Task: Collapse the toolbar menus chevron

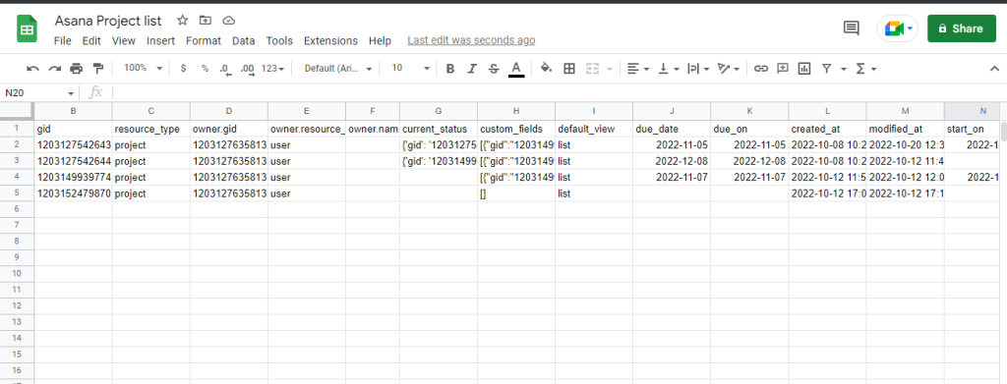Action: [995, 68]
